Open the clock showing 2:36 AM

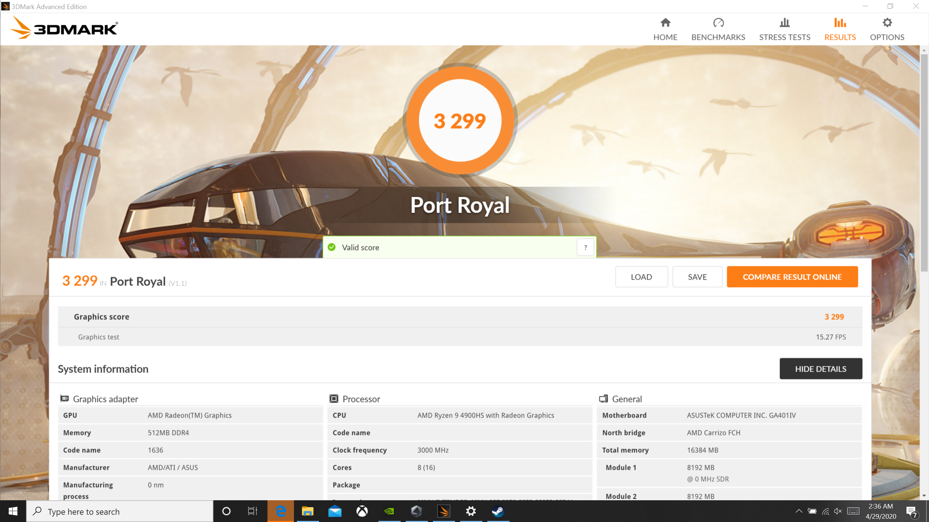881,511
